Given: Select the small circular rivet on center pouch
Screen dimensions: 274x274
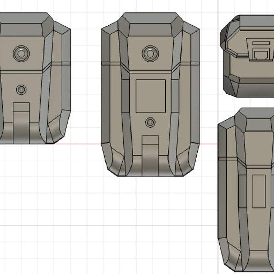Looking at the screenshot, I should (150, 122).
